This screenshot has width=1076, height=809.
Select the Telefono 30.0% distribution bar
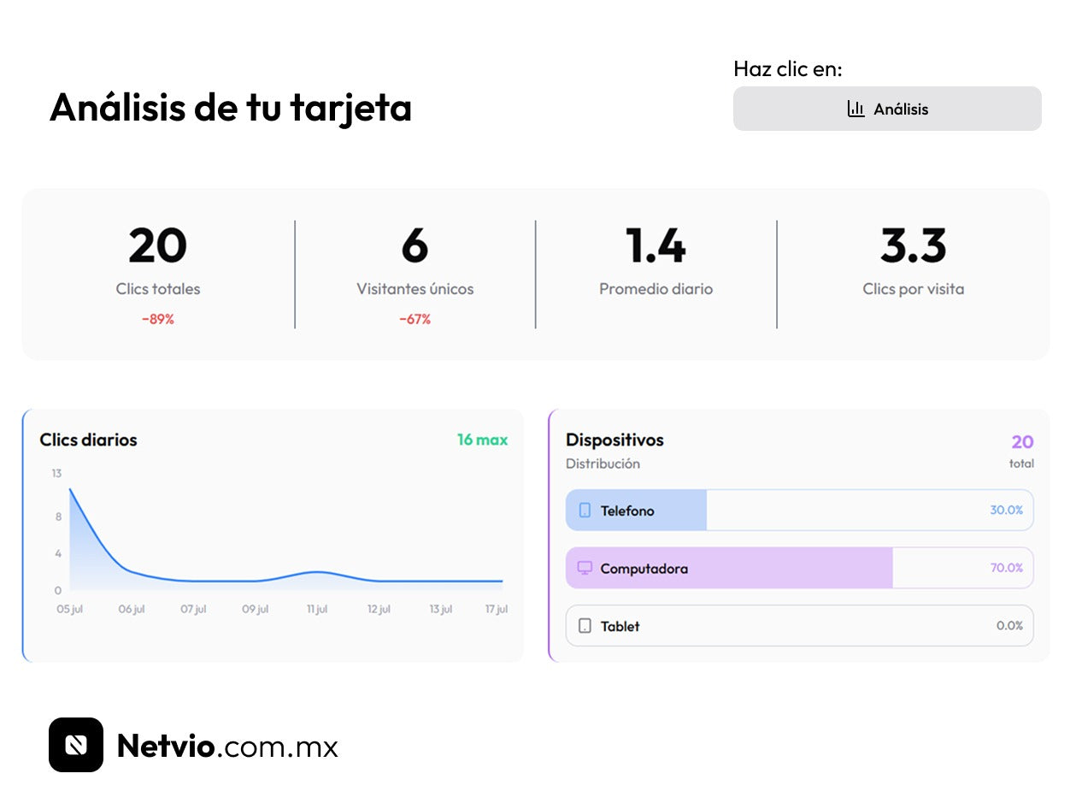pyautogui.click(x=799, y=511)
